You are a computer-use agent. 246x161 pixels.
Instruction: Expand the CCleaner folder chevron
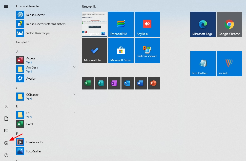(x=74, y=94)
